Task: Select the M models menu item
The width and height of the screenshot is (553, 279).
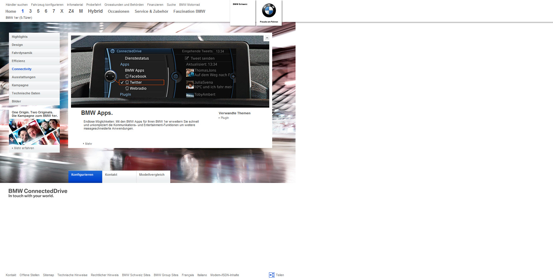Action: [x=81, y=11]
